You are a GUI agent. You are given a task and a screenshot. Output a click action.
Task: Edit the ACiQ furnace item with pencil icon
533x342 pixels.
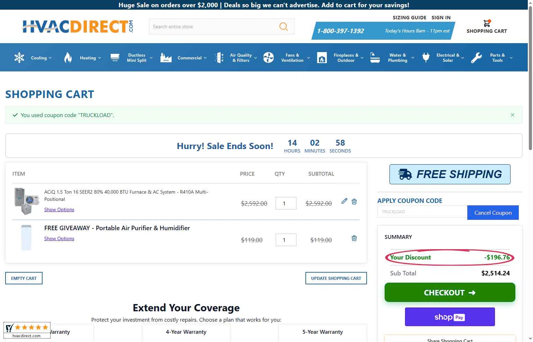pyautogui.click(x=344, y=201)
